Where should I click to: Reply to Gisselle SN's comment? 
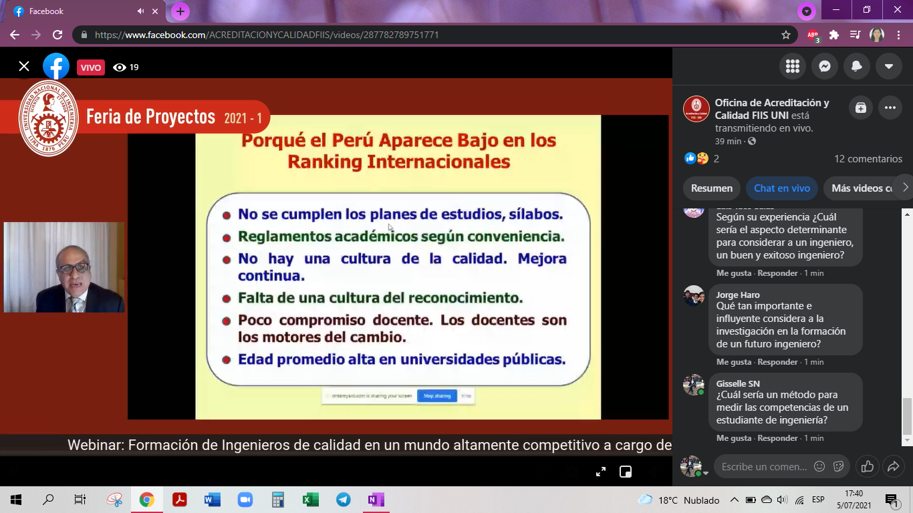[x=777, y=438]
